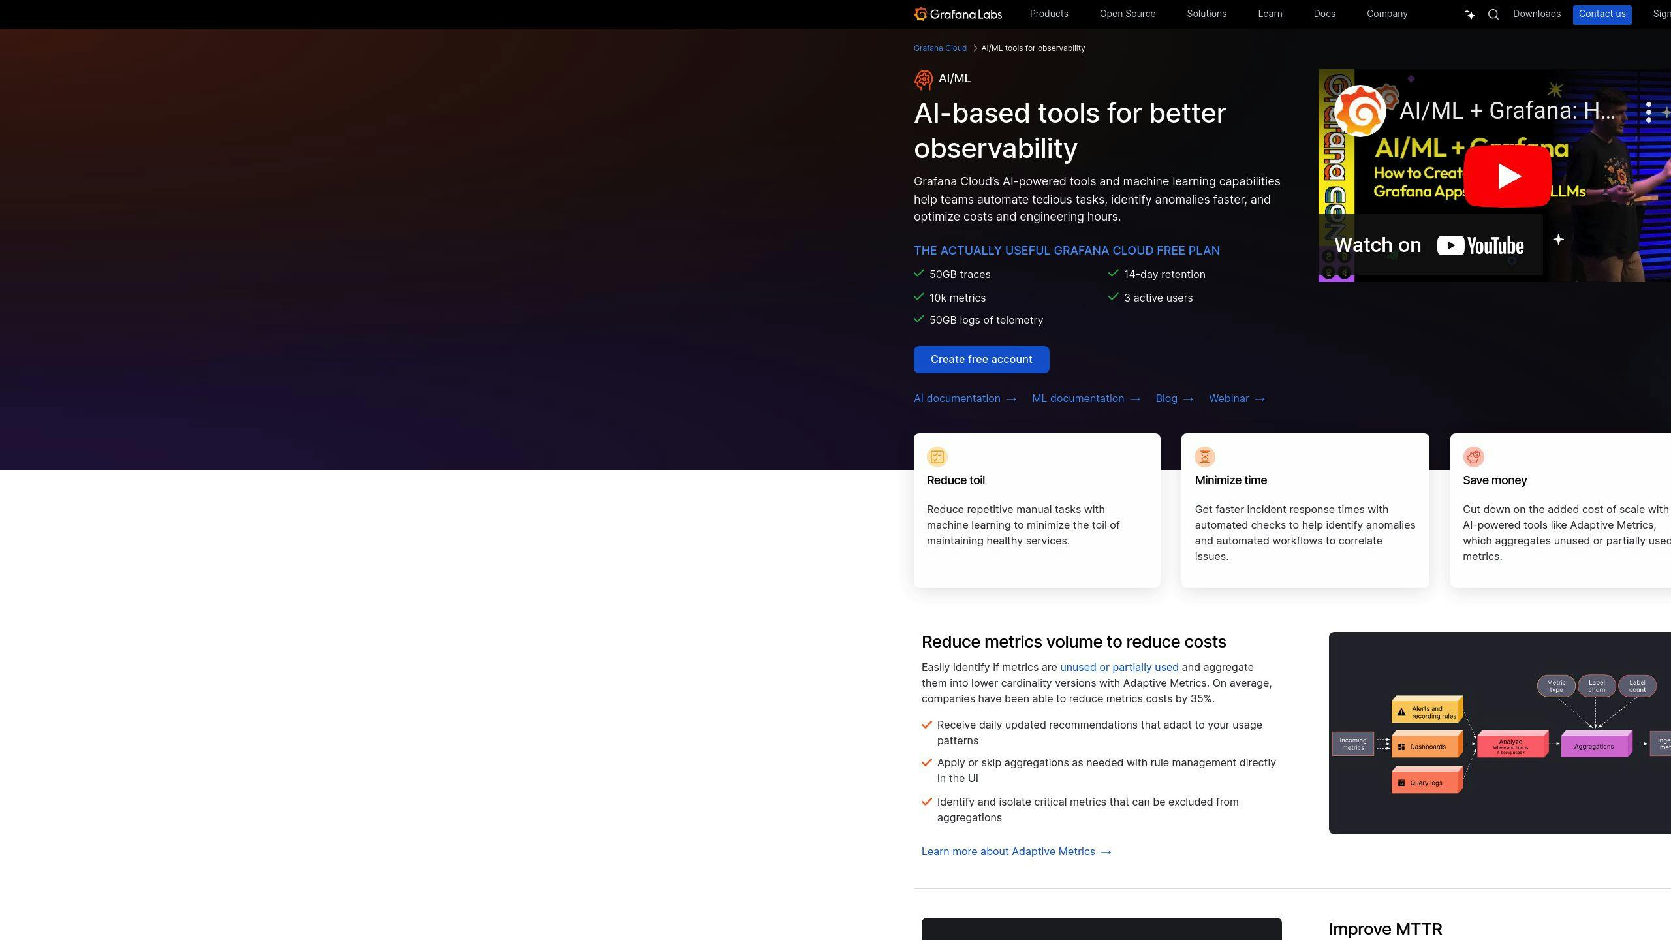Screen dimensions: 1671x940
Task: Open the video's three-dot menu
Action: [x=1649, y=112]
